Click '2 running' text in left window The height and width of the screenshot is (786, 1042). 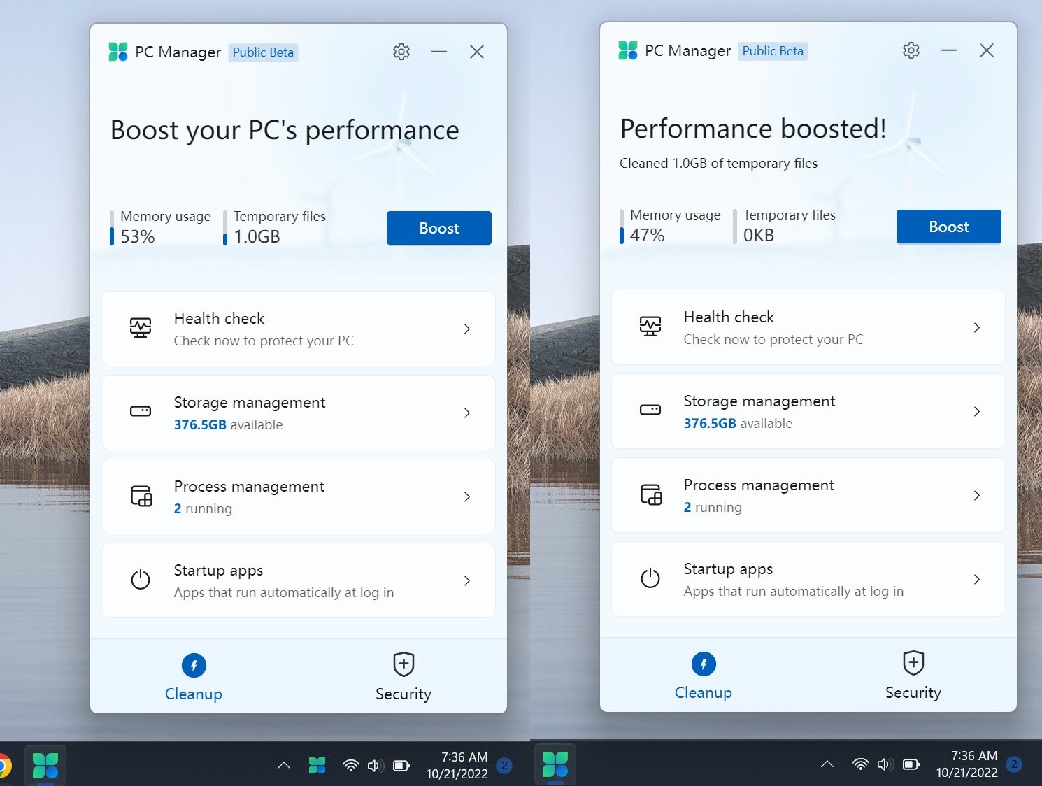click(x=203, y=508)
